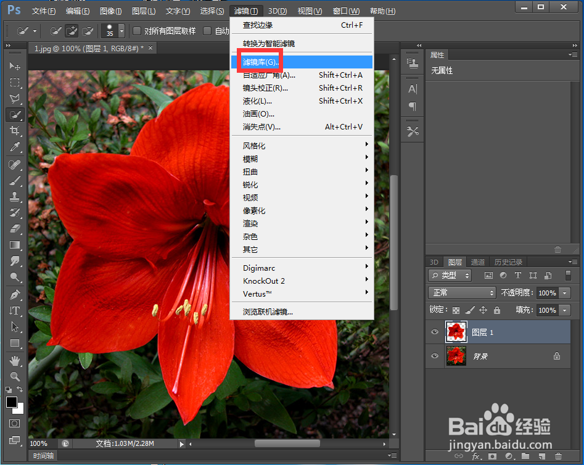Image resolution: width=584 pixels, height=465 pixels.
Task: Open the 图像(I) menu
Action: coord(110,11)
